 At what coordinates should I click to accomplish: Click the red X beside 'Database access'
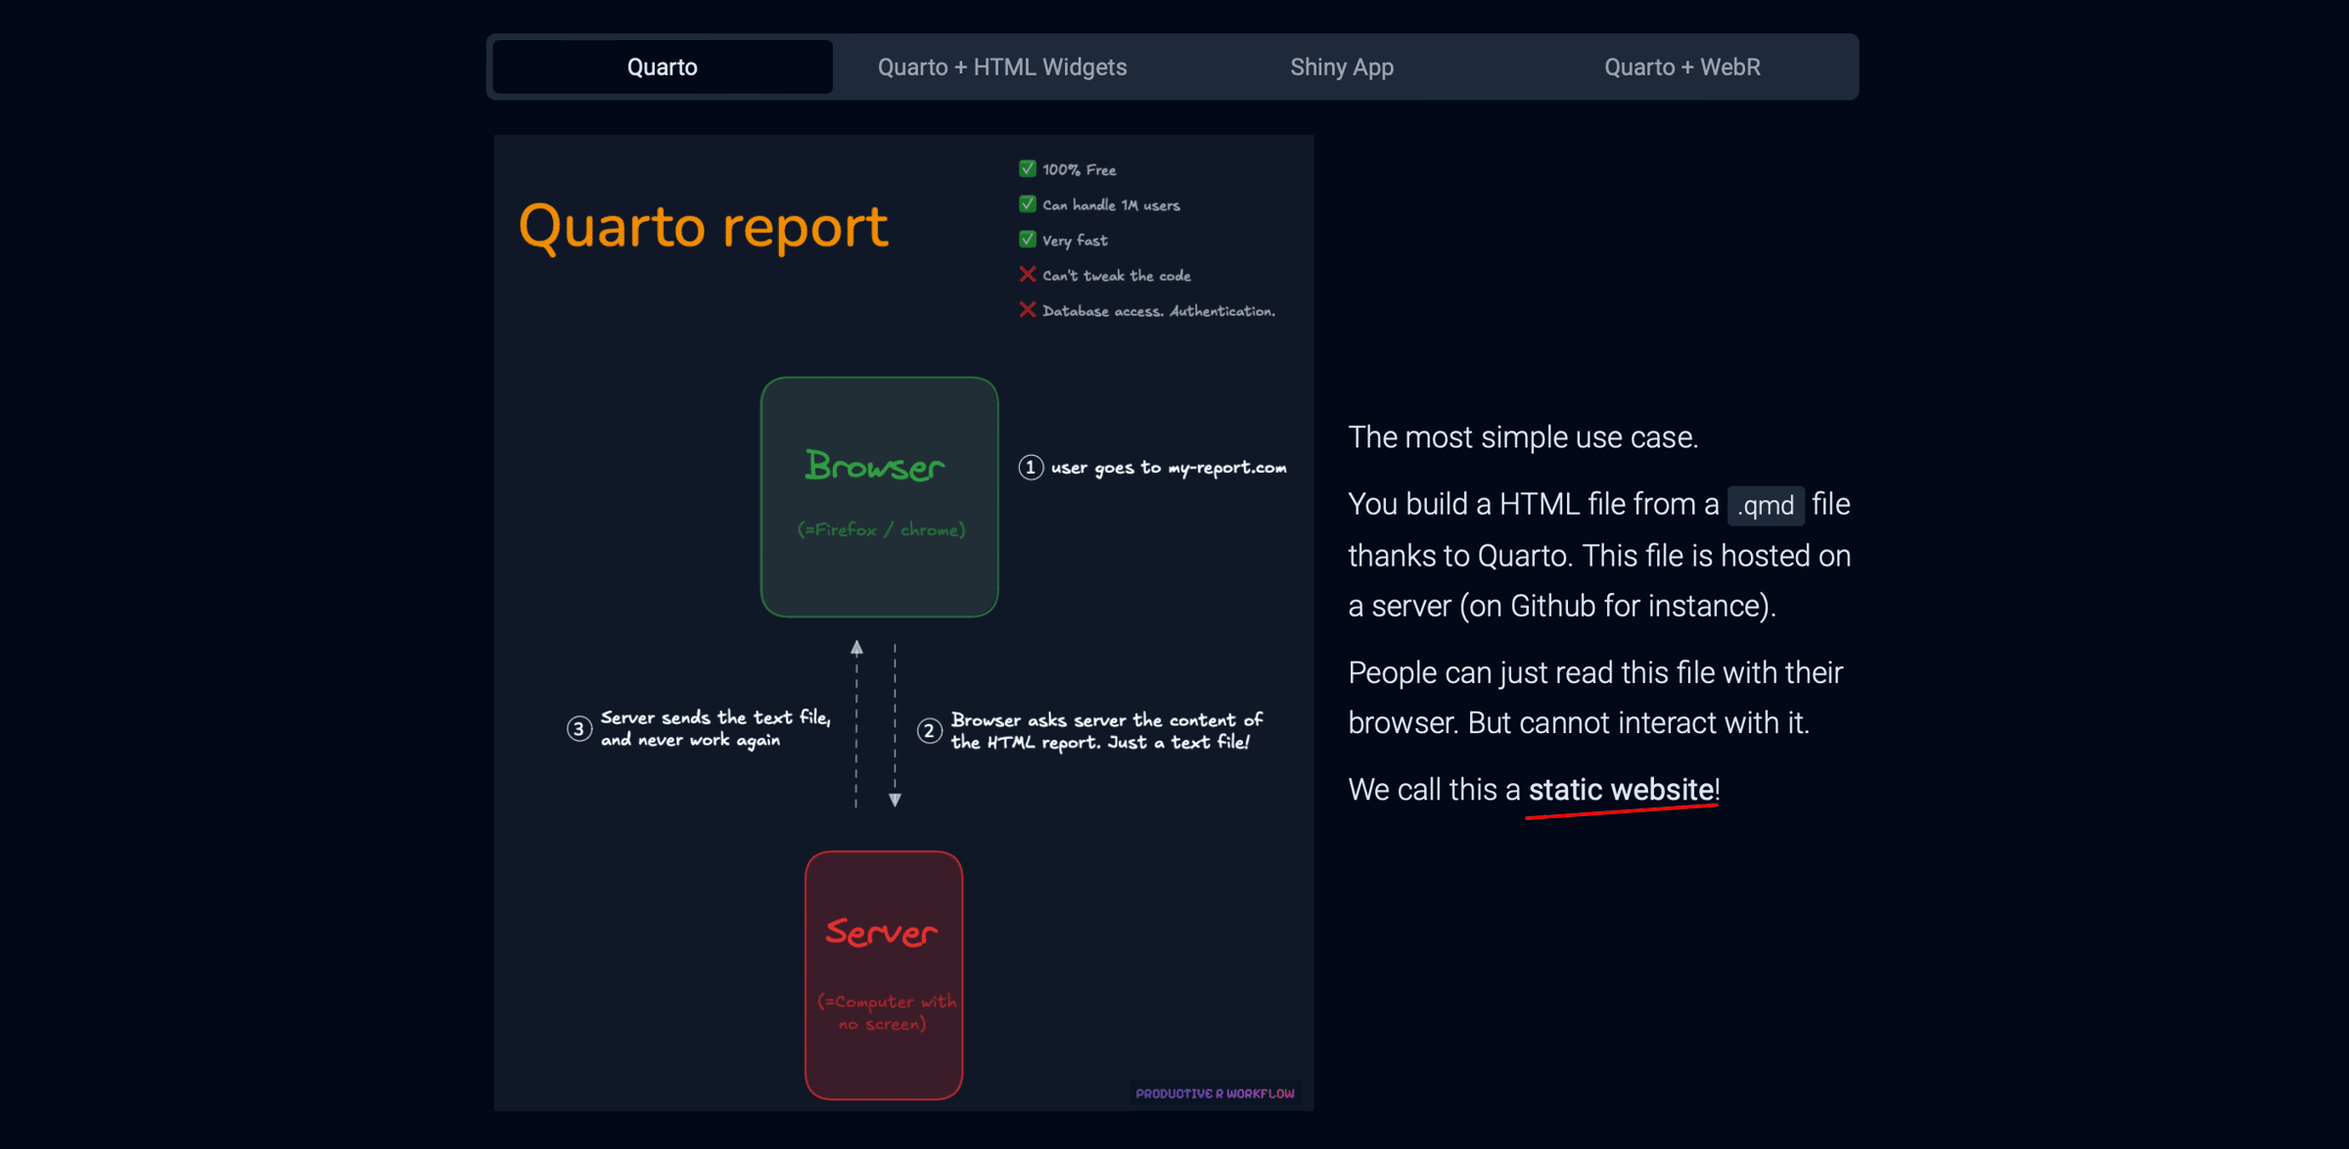tap(1028, 309)
